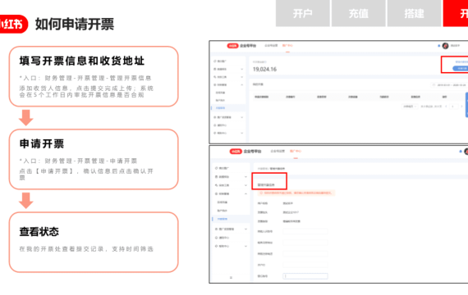468x295 pixels.
Task: Select highlighted blue sub-item in upper screenshot sidebar
Action: (x=221, y=108)
